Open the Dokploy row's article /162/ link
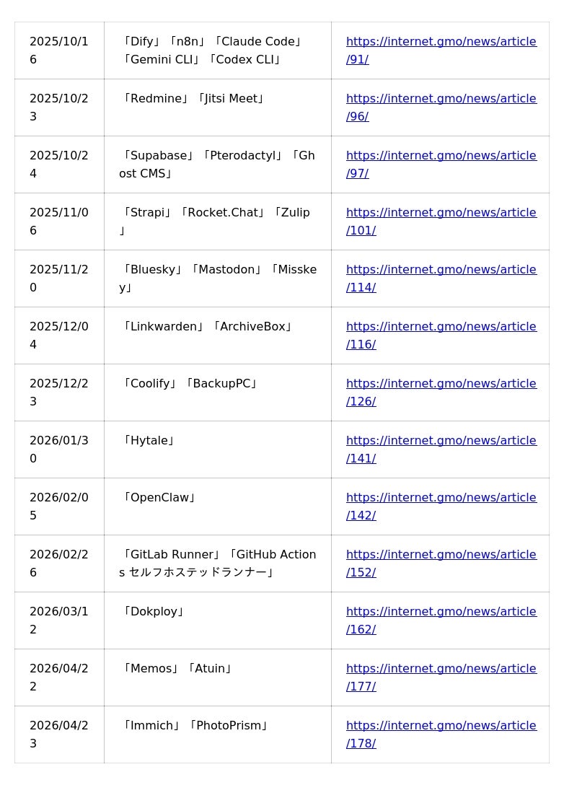 (441, 612)
